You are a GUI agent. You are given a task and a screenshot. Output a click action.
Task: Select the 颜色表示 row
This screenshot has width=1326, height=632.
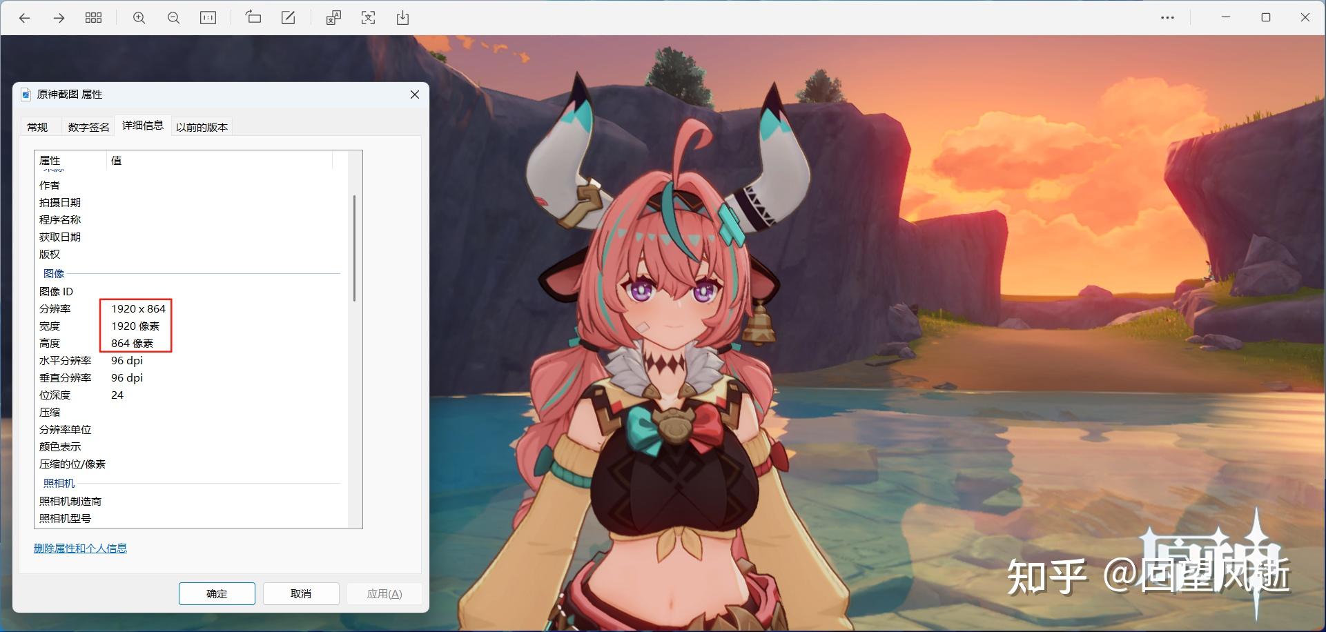click(191, 446)
